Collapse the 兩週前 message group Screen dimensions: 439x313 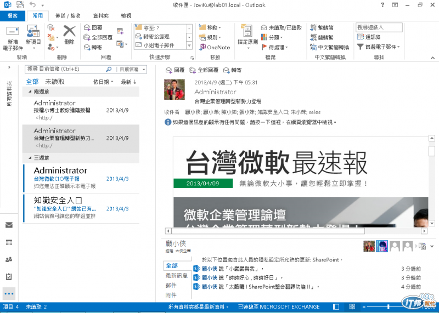[x=30, y=92]
